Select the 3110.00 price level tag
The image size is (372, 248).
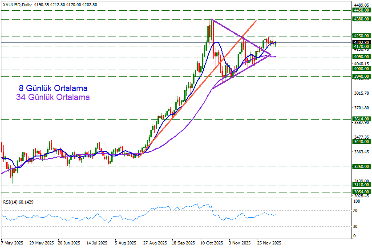361,184
